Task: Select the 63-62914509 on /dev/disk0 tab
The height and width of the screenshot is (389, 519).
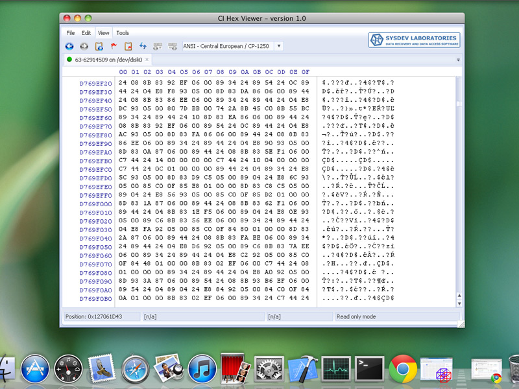Action: (107, 60)
